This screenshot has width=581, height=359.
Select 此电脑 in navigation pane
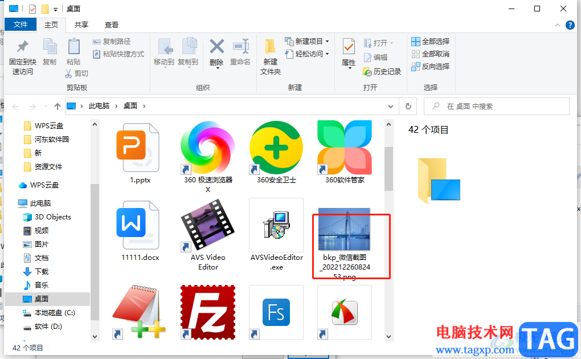[35, 203]
